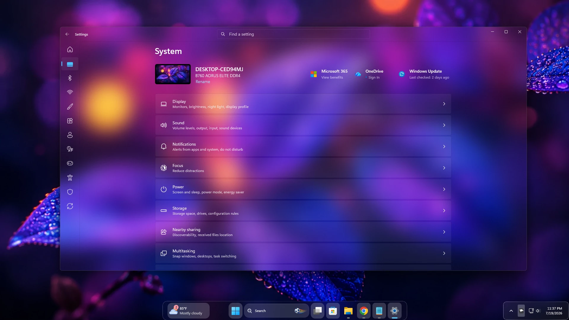Expand Sound settings chevron

pyautogui.click(x=444, y=125)
